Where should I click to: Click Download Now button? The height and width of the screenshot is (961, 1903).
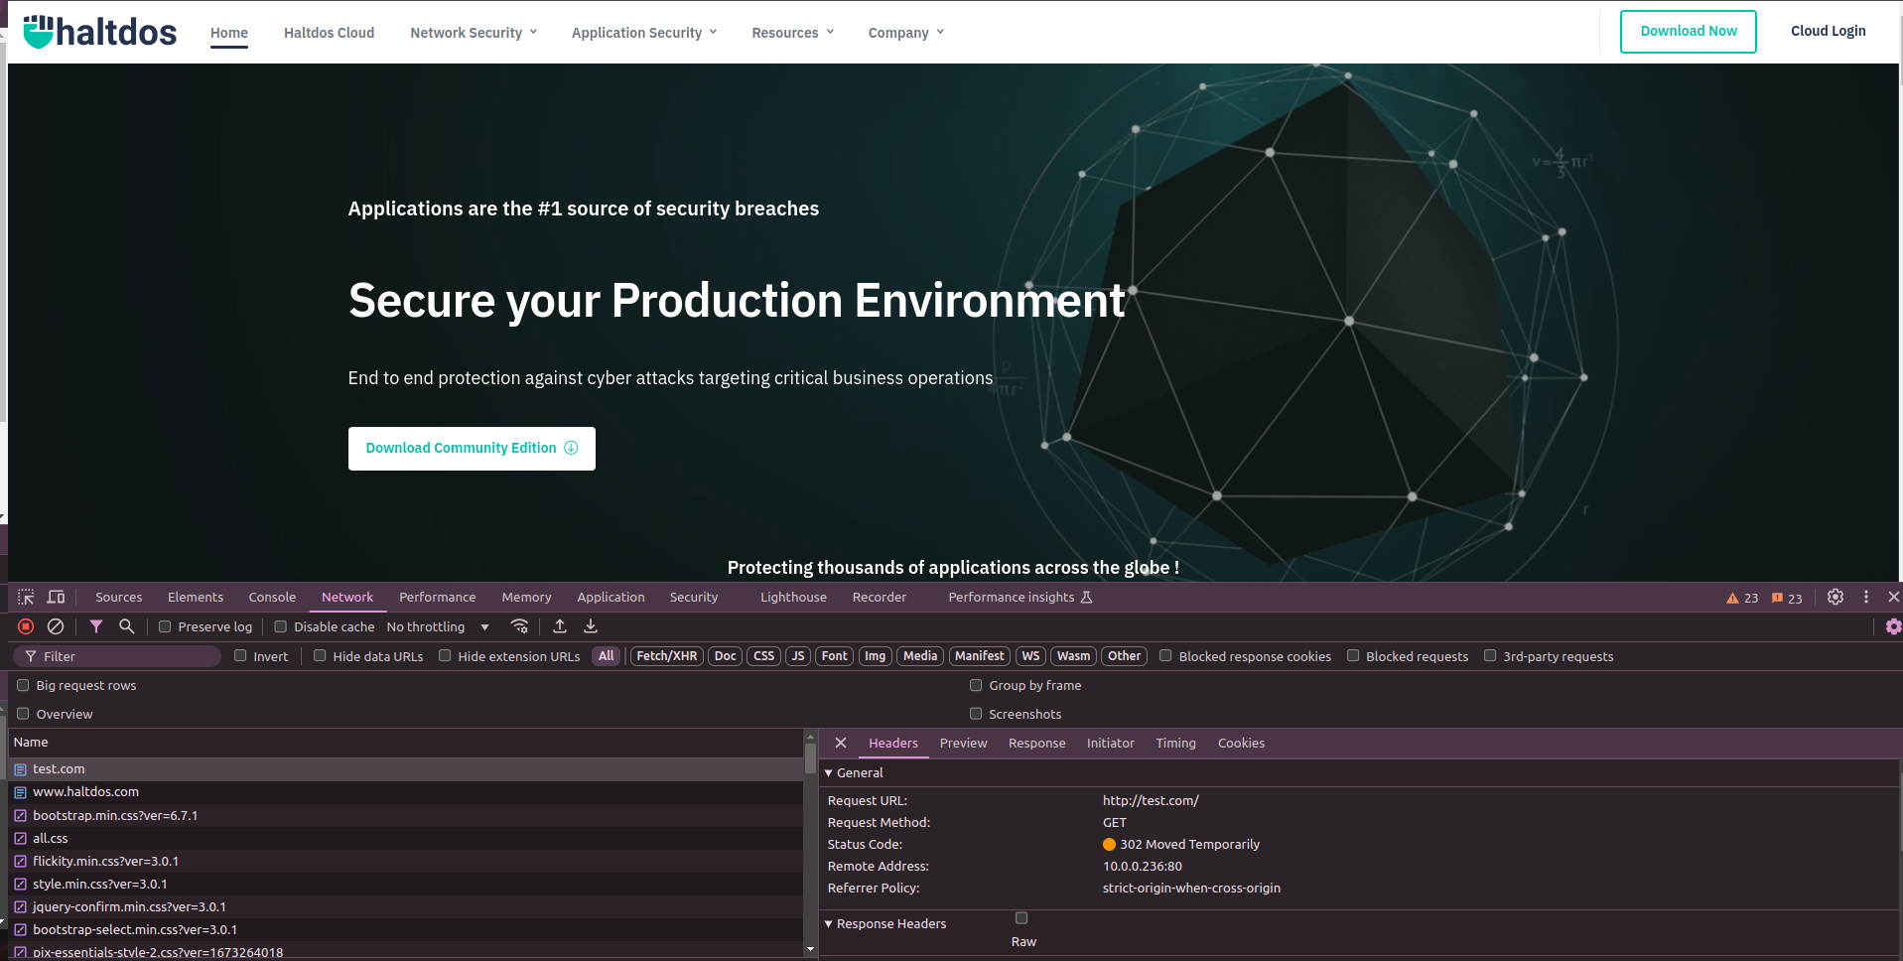[1689, 32]
